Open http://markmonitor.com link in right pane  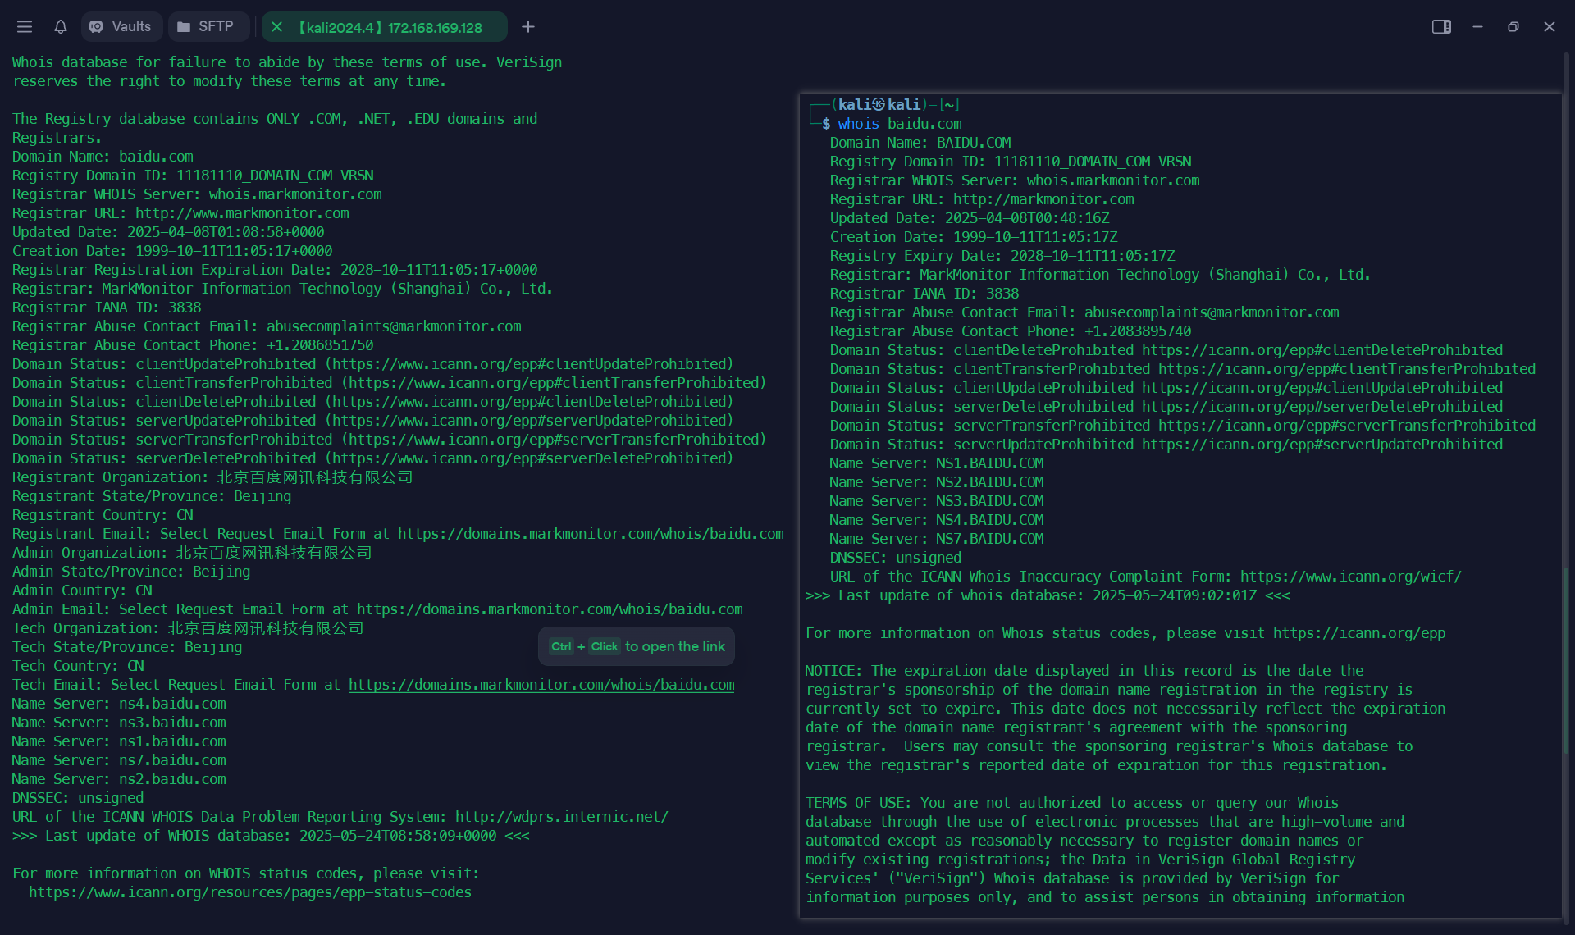coord(1043,199)
